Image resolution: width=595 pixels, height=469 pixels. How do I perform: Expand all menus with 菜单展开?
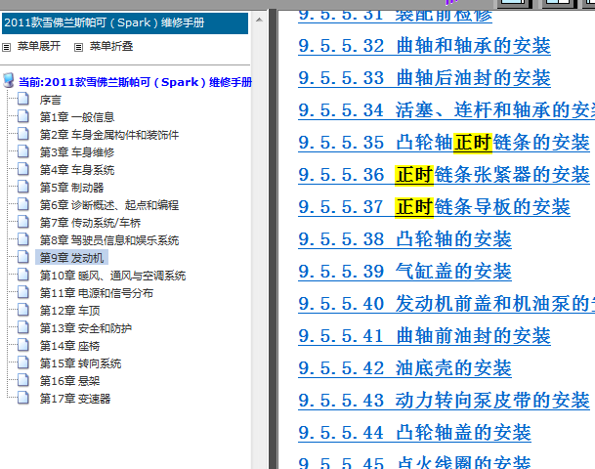(x=39, y=46)
